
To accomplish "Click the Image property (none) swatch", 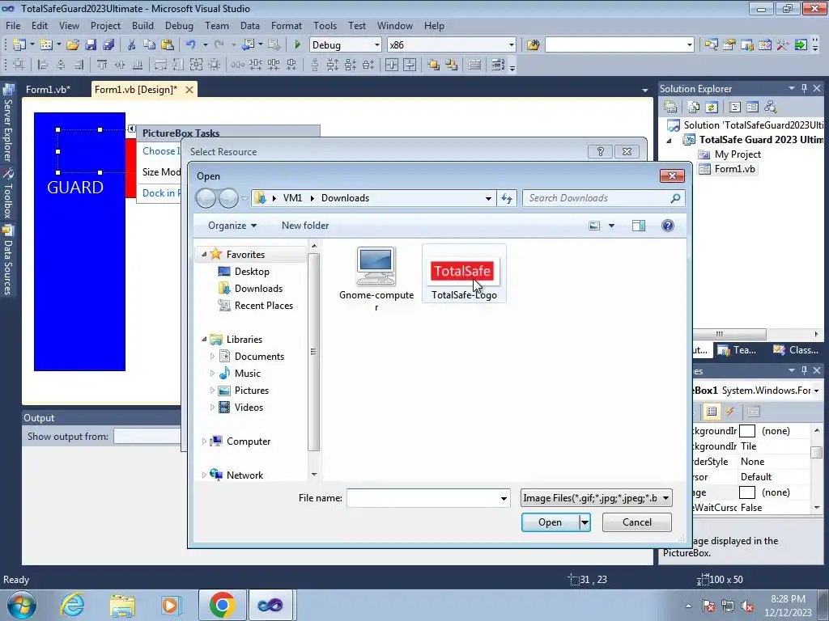I will click(746, 492).
